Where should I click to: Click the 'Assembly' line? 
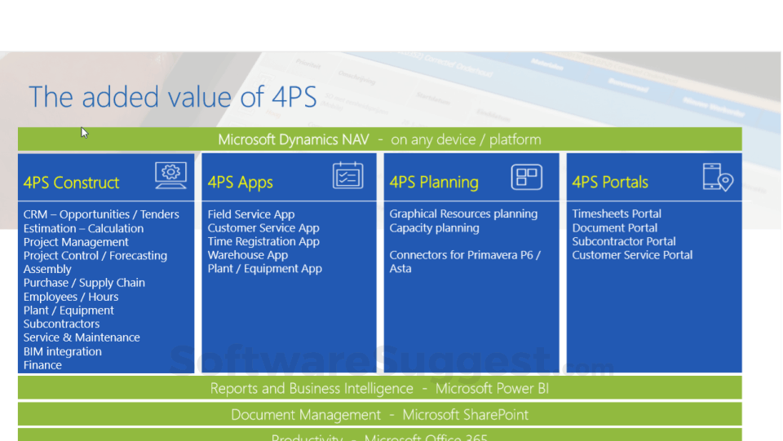click(x=47, y=269)
